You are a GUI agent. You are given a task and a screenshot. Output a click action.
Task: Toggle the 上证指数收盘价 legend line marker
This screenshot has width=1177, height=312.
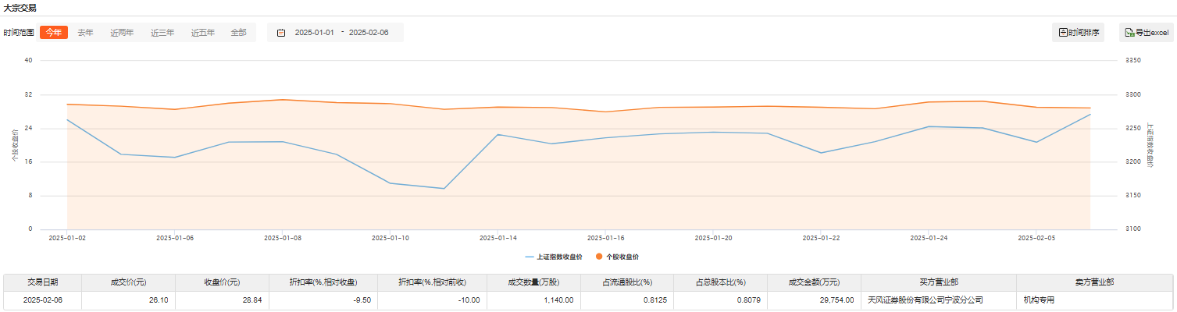pos(530,257)
